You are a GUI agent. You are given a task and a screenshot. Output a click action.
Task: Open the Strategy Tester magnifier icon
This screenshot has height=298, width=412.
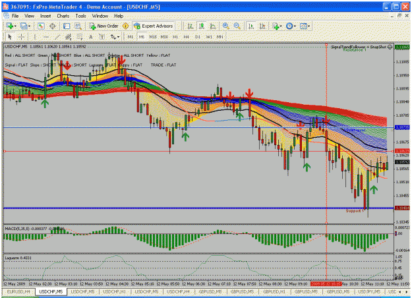(x=78, y=26)
